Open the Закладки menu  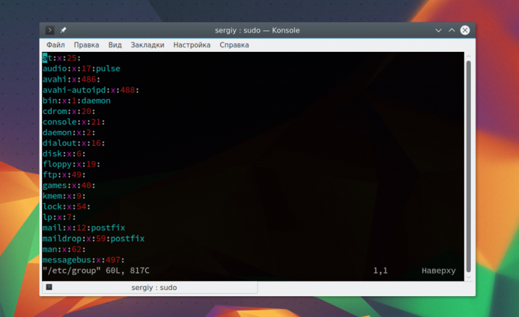pyautogui.click(x=147, y=45)
